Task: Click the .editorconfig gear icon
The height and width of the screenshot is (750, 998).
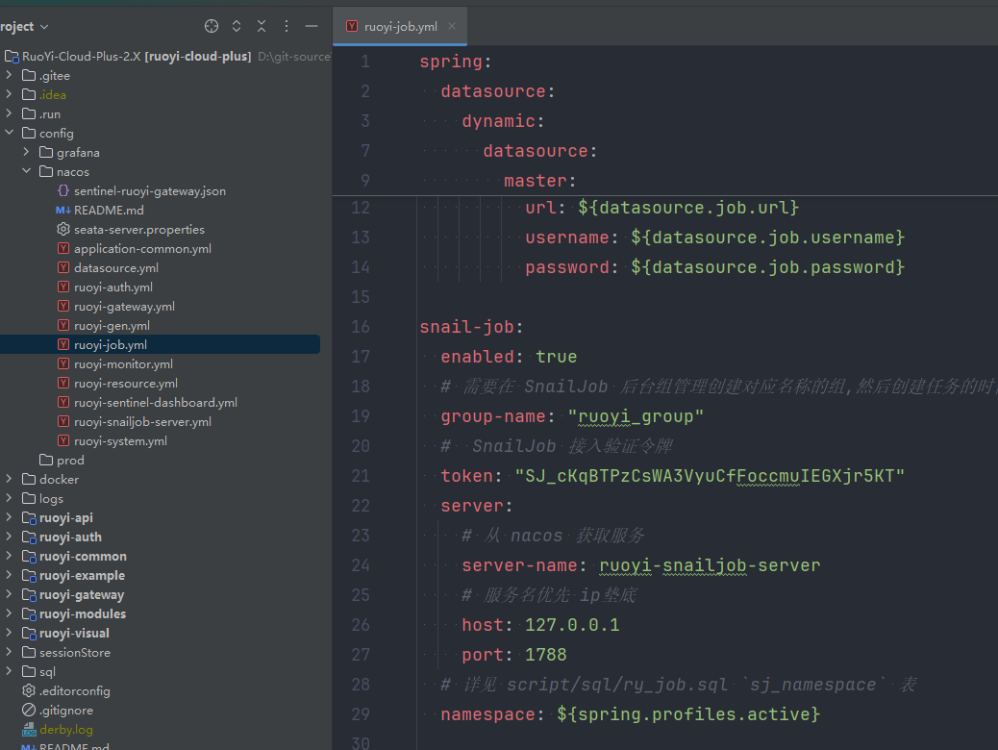Action: pos(29,690)
